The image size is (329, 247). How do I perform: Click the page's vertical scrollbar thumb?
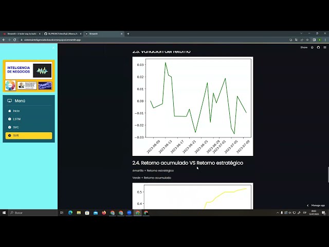pyautogui.click(x=328, y=174)
